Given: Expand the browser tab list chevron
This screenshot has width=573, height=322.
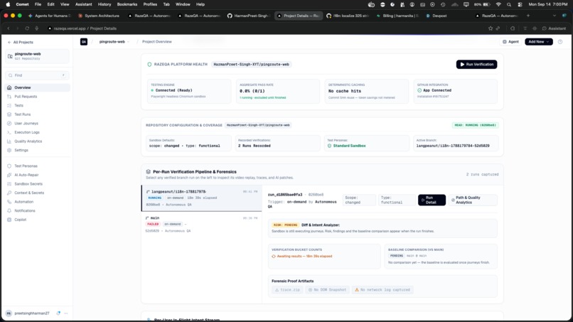Looking at the screenshot, I should [555, 16].
